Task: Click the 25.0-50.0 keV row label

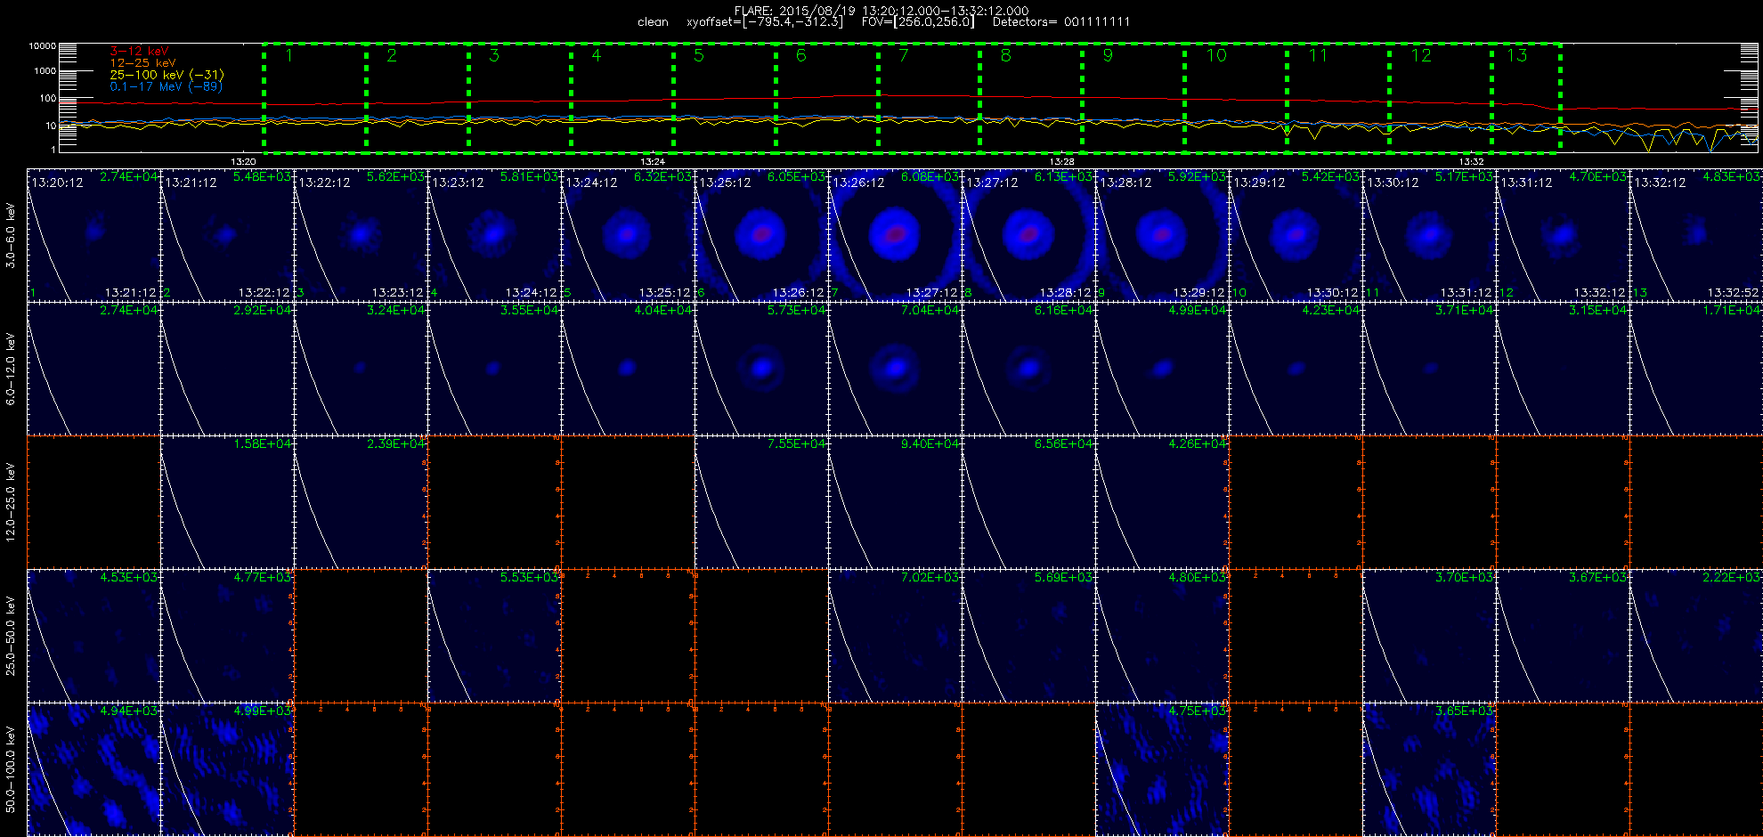Action: pyautogui.click(x=11, y=636)
